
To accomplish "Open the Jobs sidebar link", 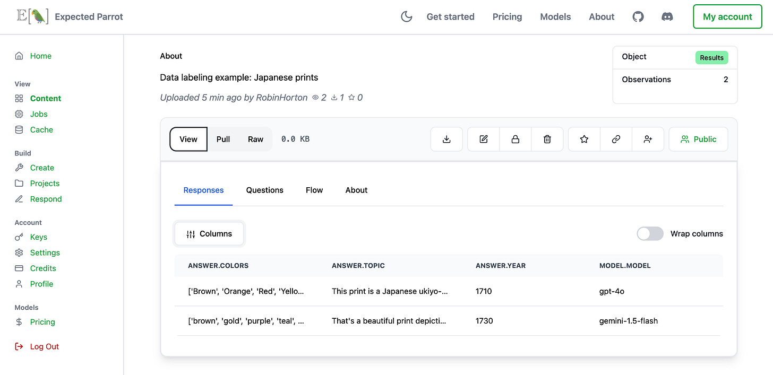I will [x=39, y=114].
